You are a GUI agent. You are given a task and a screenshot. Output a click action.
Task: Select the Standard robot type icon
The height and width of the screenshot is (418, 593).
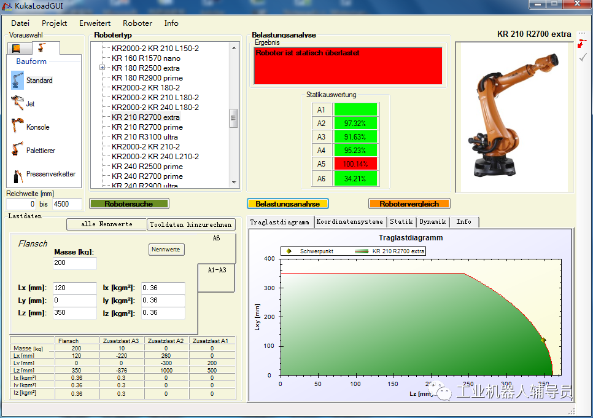[x=17, y=81]
